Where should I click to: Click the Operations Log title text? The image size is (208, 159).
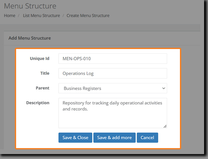[78, 73]
